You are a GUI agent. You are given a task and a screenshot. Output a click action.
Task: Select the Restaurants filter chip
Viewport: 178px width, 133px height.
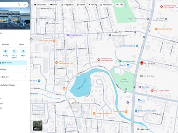(x=40, y=5)
